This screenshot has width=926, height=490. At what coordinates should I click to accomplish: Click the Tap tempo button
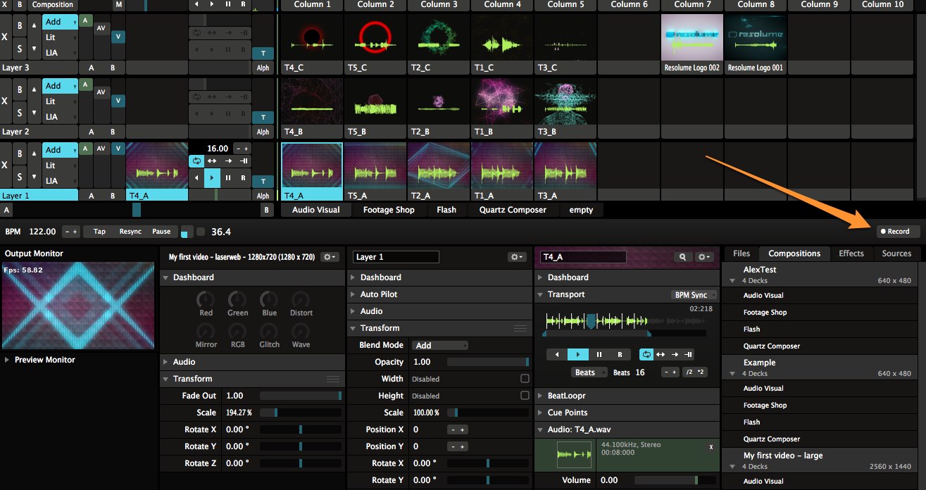[x=99, y=232]
